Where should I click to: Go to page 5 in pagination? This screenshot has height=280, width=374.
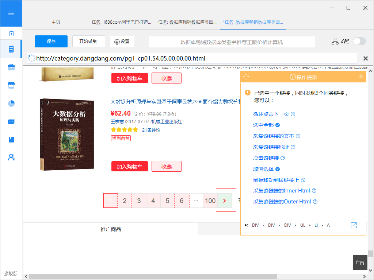coord(167,201)
